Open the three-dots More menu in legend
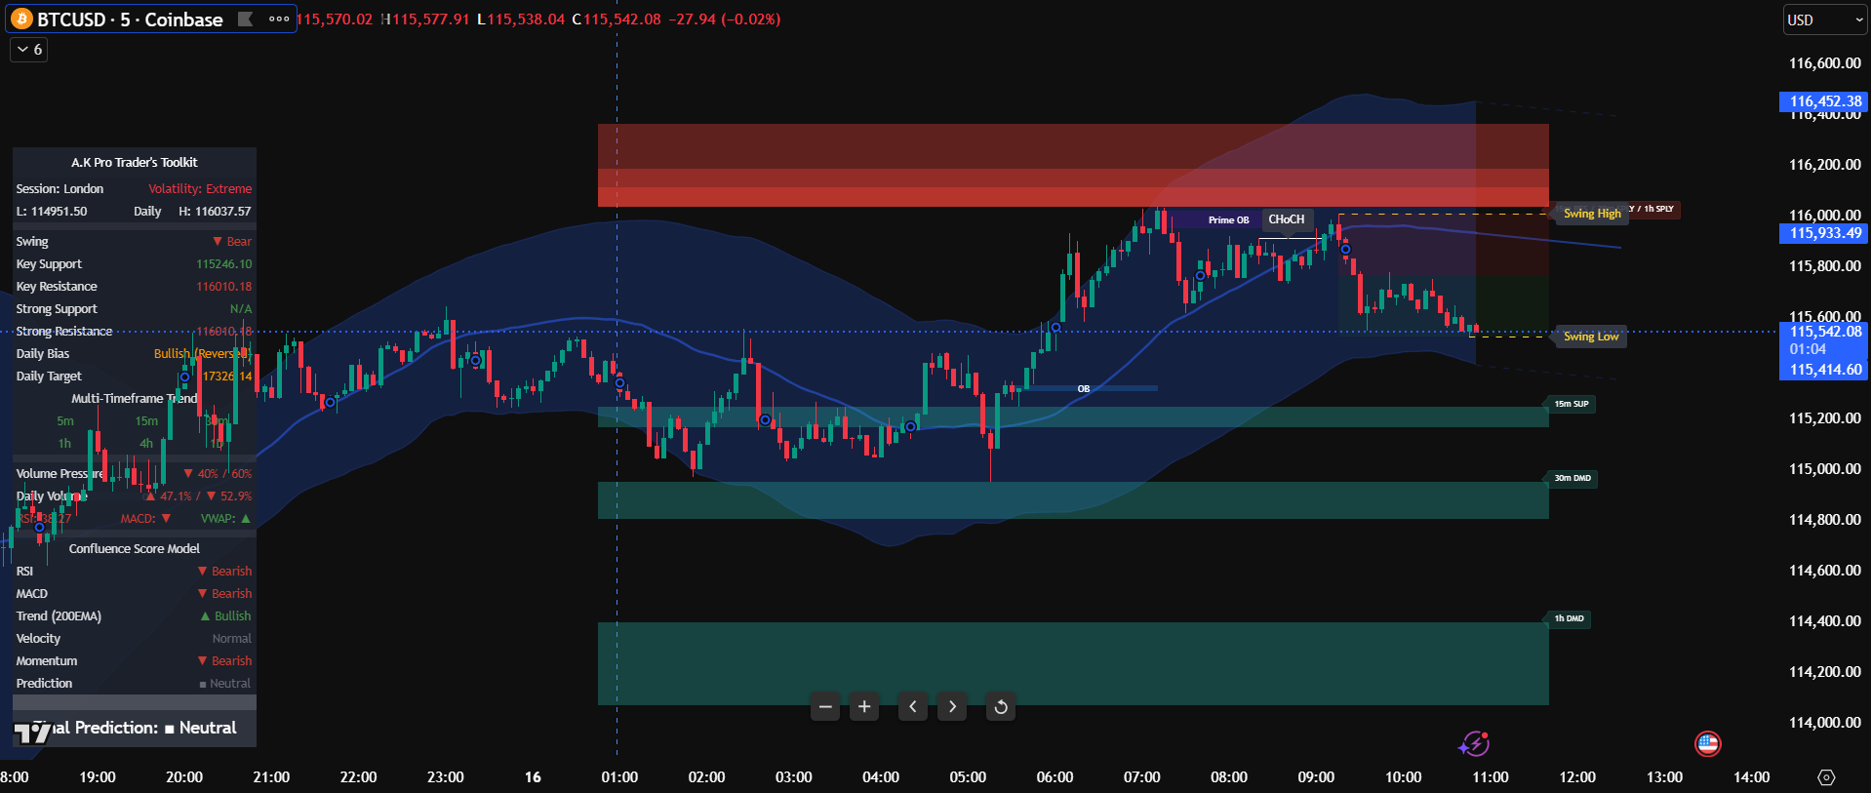 pos(279,19)
